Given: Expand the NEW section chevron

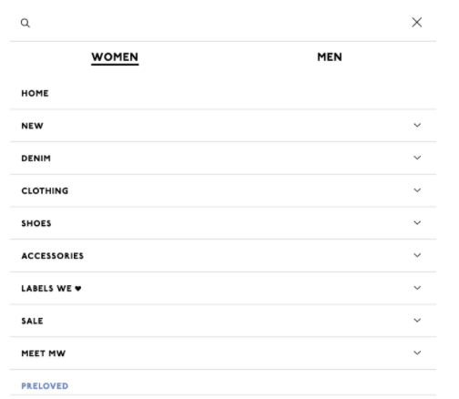Looking at the screenshot, I should tap(417, 125).
